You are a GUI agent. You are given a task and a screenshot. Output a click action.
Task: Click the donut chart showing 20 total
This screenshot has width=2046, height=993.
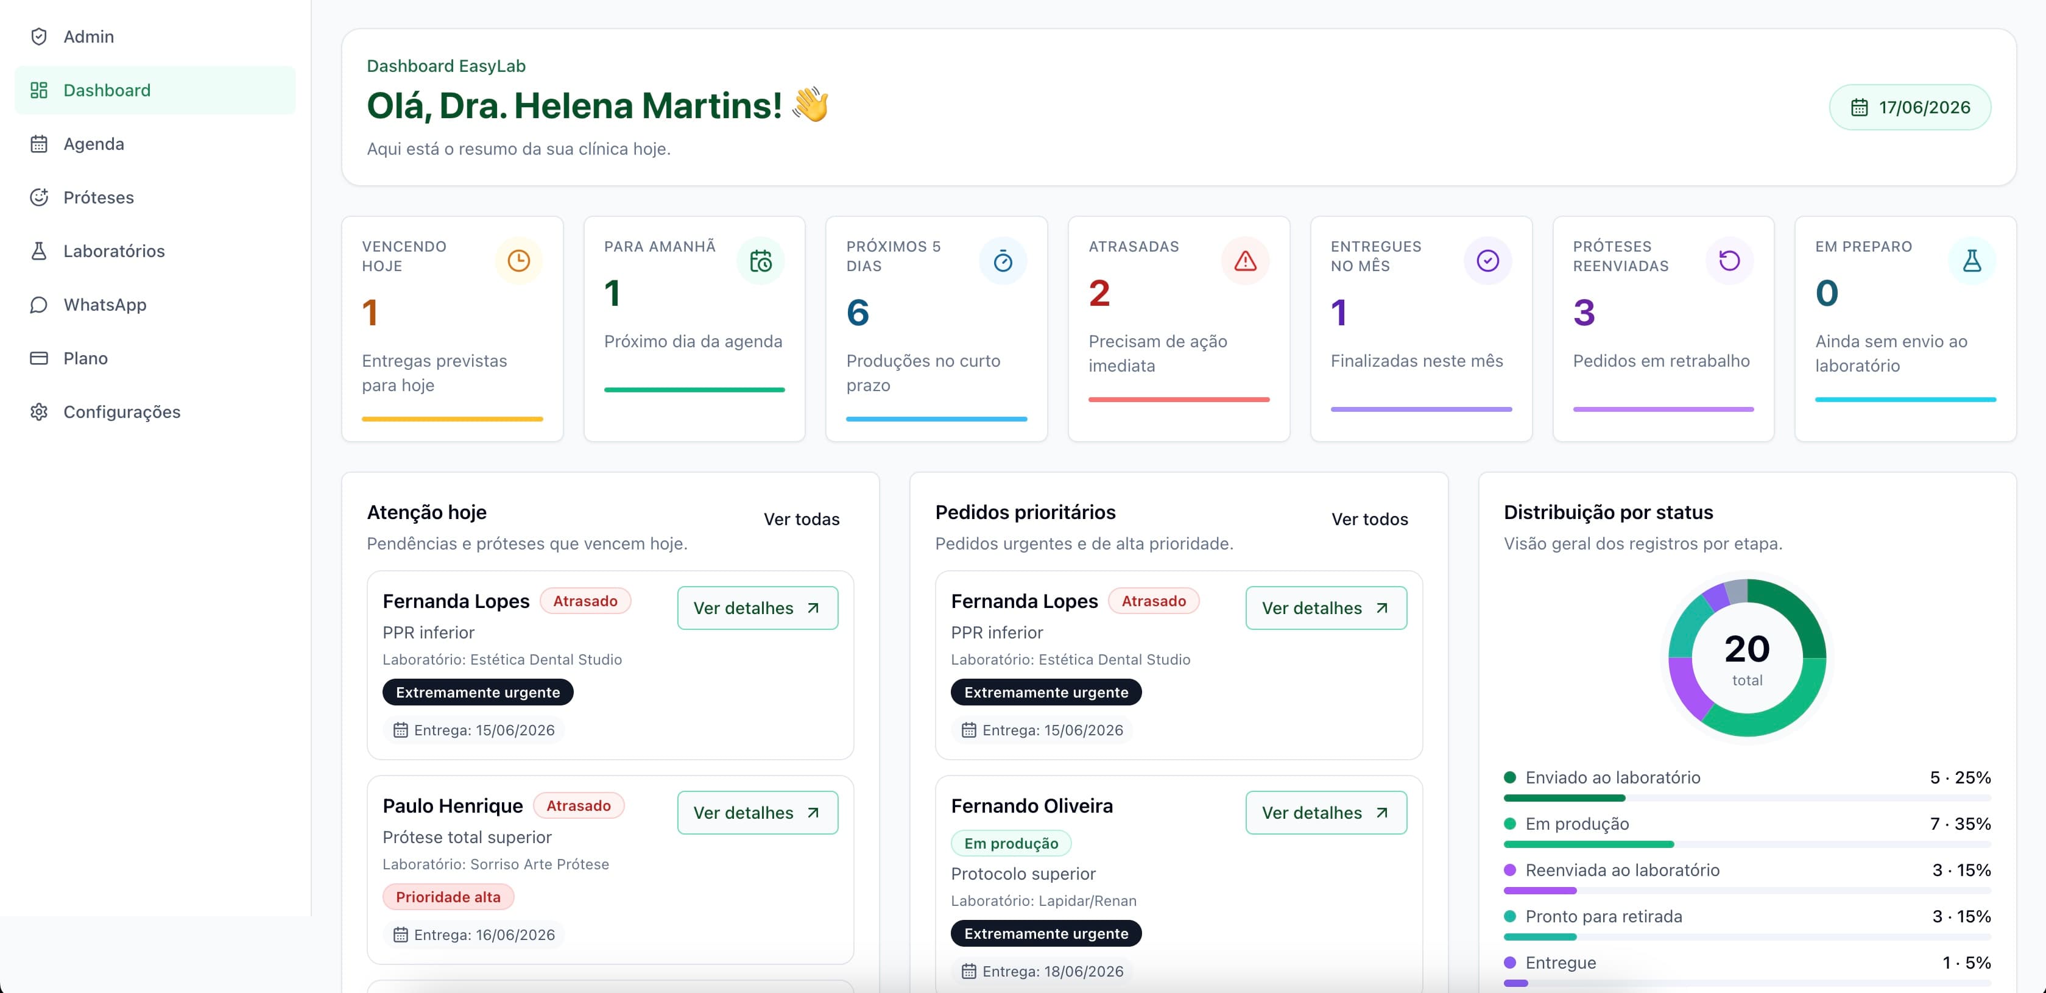coord(1748,658)
